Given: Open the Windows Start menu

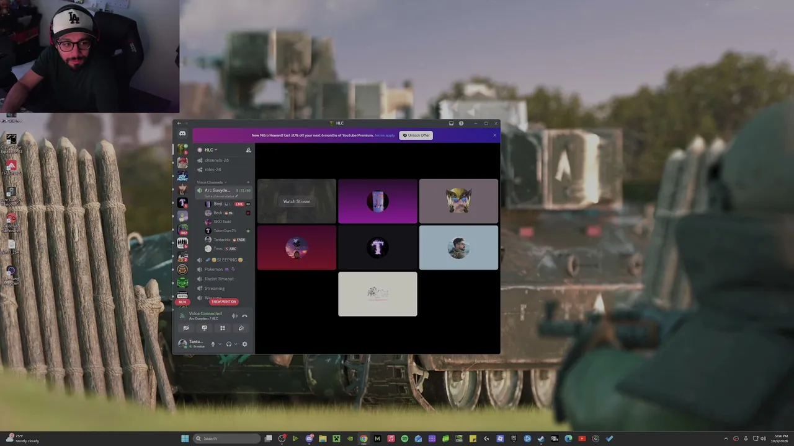Looking at the screenshot, I should click(185, 439).
